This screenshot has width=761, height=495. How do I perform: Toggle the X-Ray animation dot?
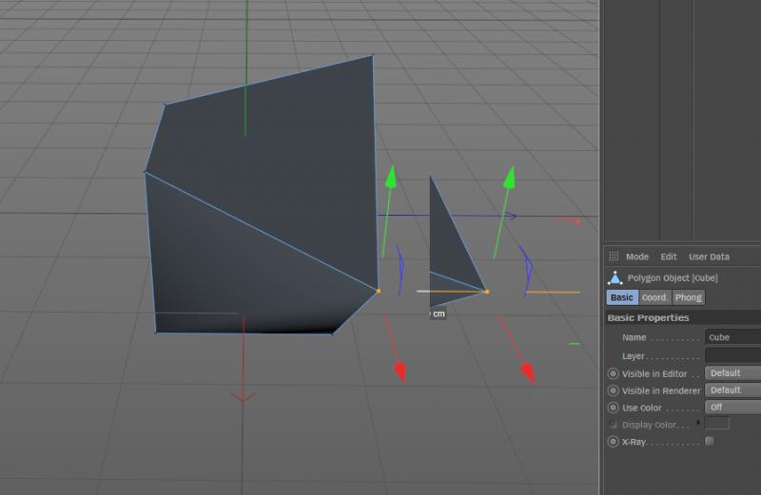[x=613, y=442]
